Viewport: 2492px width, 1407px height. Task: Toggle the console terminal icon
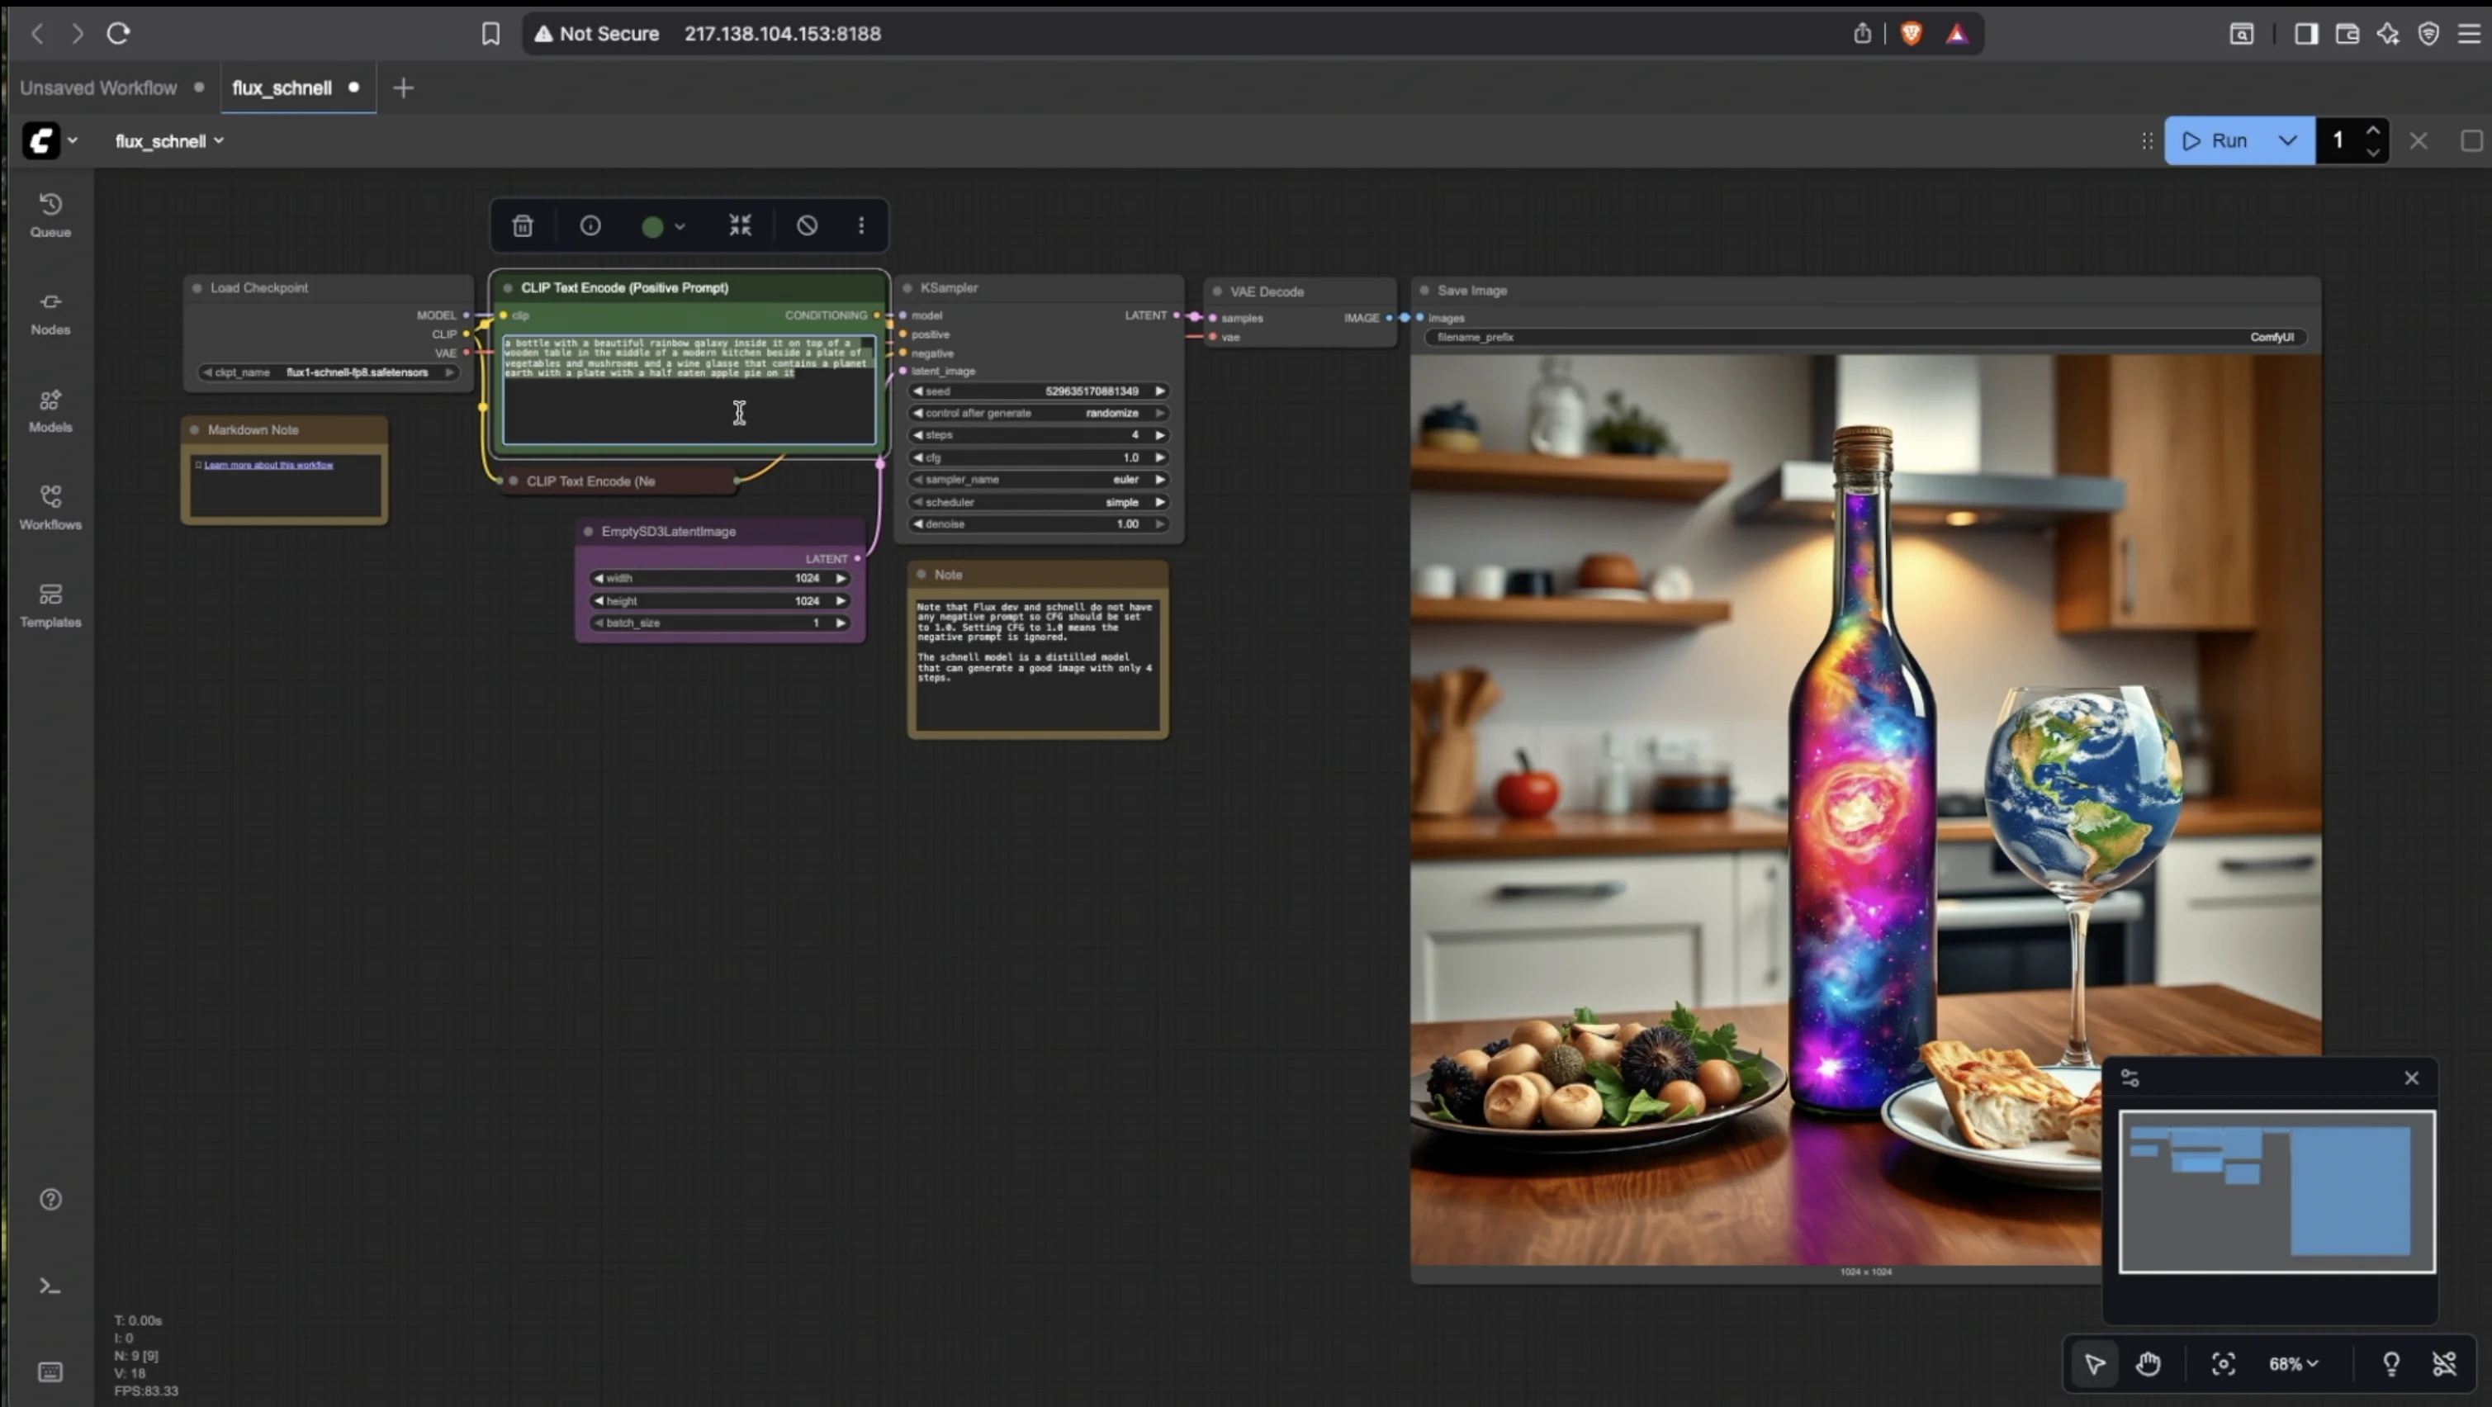click(x=50, y=1286)
